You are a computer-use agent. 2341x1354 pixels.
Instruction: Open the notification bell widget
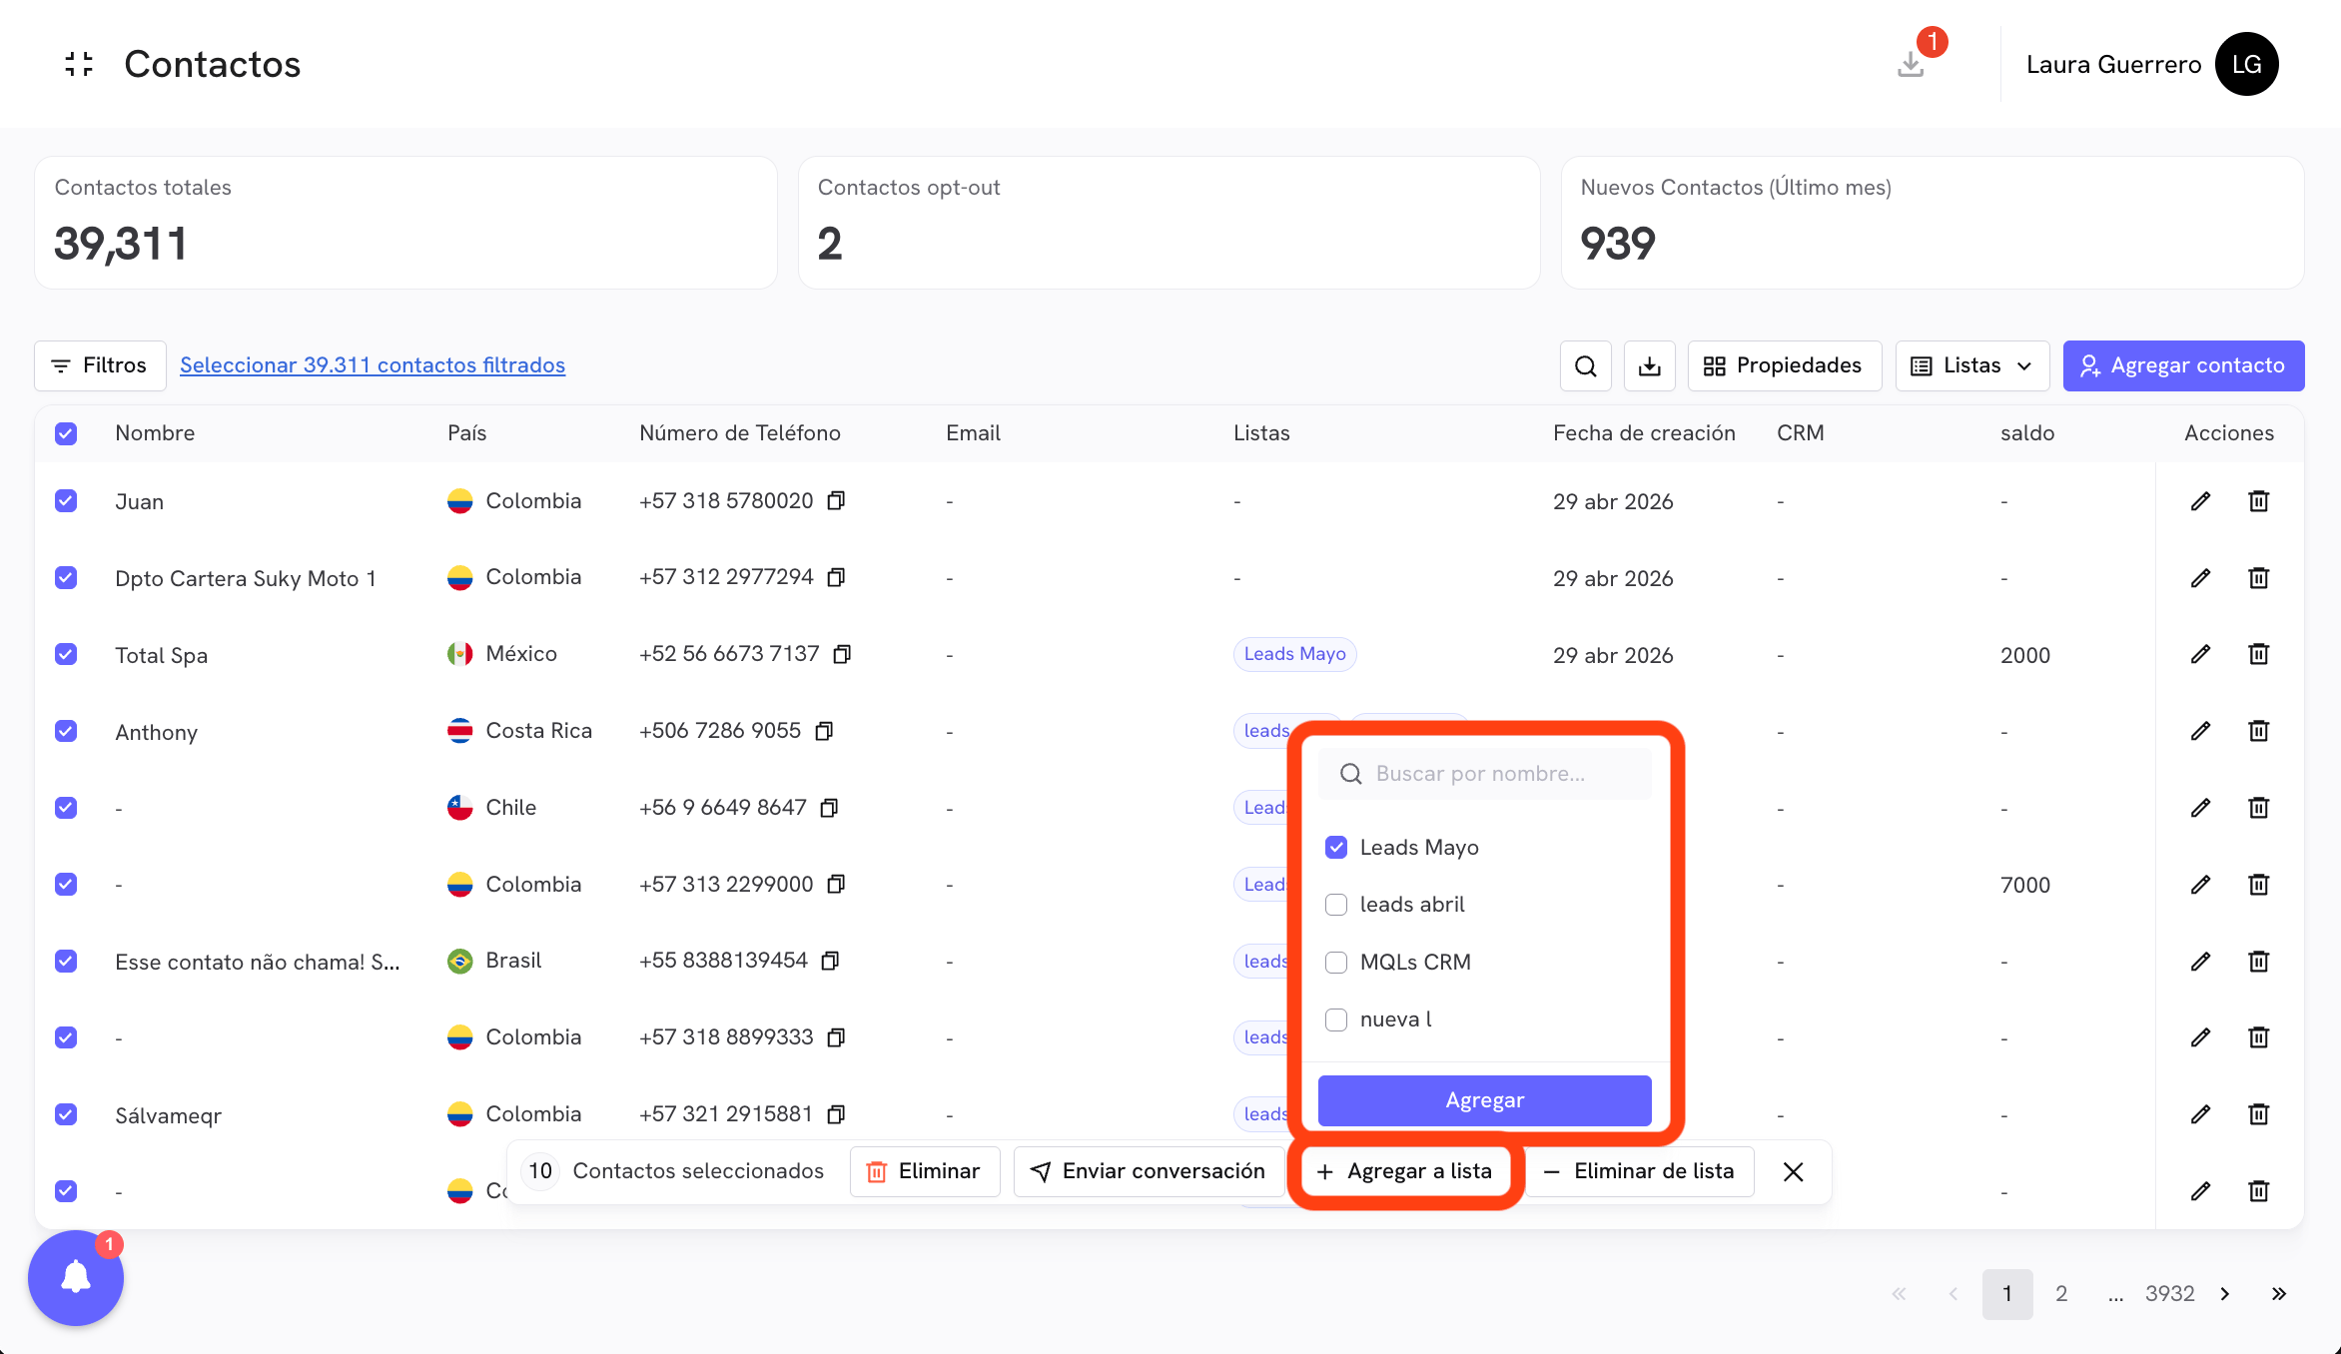(76, 1277)
